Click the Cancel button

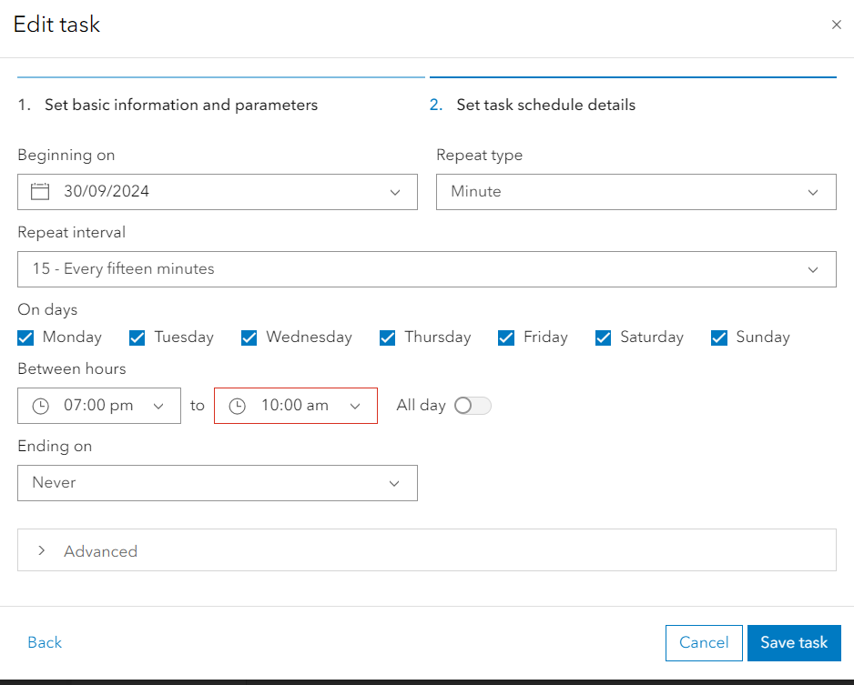point(704,642)
